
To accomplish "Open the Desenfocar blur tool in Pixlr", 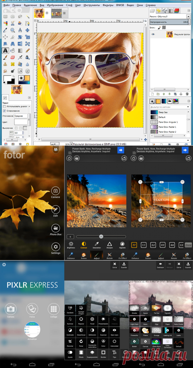I will (81, 332).
